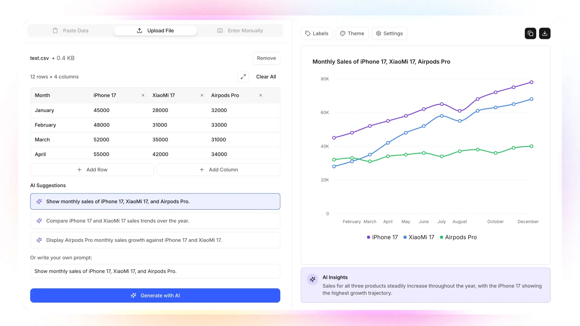The image size is (580, 326).
Task: Open the Theme palette picker
Action: [x=352, y=33]
